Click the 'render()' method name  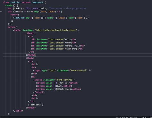tap(11, 5)
